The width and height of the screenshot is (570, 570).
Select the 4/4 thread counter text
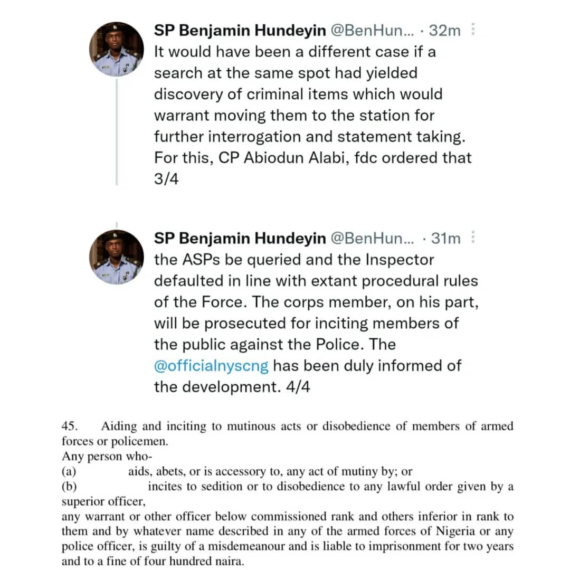pyautogui.click(x=298, y=387)
